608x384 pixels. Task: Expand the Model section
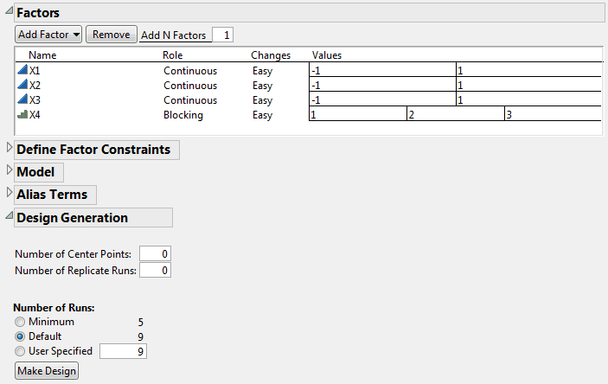click(x=9, y=171)
